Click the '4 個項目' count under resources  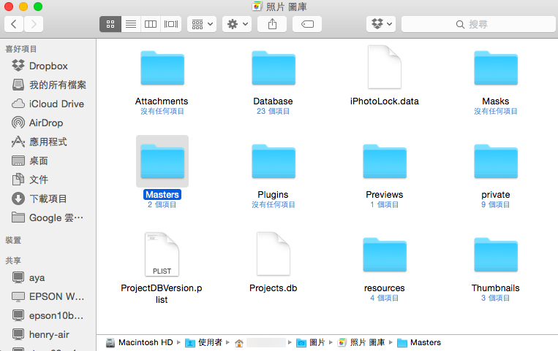coord(385,298)
